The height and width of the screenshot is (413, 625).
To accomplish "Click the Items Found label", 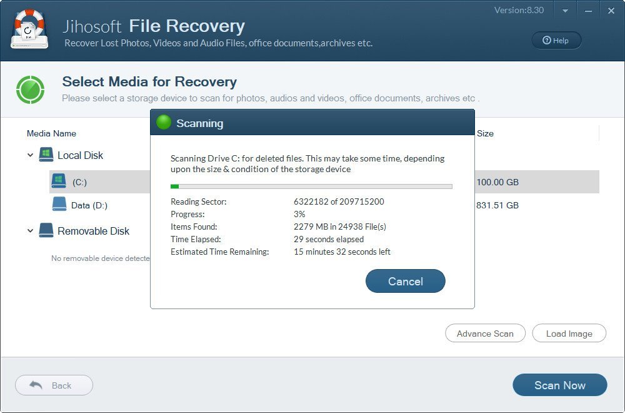I will (x=194, y=227).
